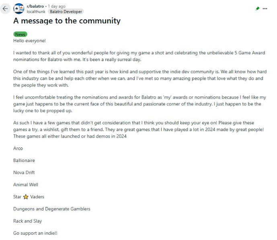Click the 1 day ago timestamp

pyautogui.click(x=57, y=6)
